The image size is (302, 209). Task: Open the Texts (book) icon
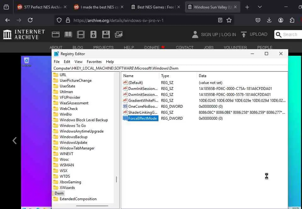(x=68, y=34)
